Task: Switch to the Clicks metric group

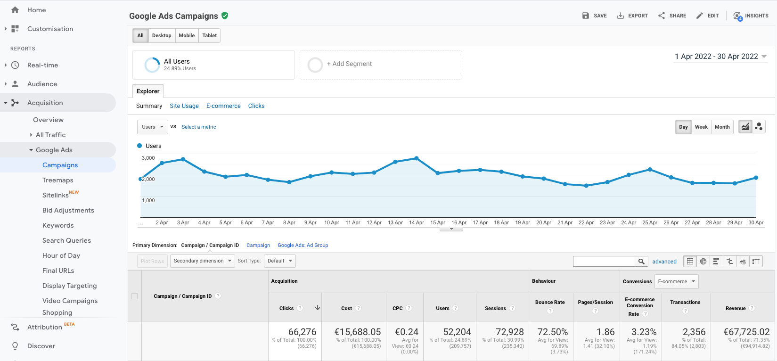Action: pyautogui.click(x=256, y=106)
